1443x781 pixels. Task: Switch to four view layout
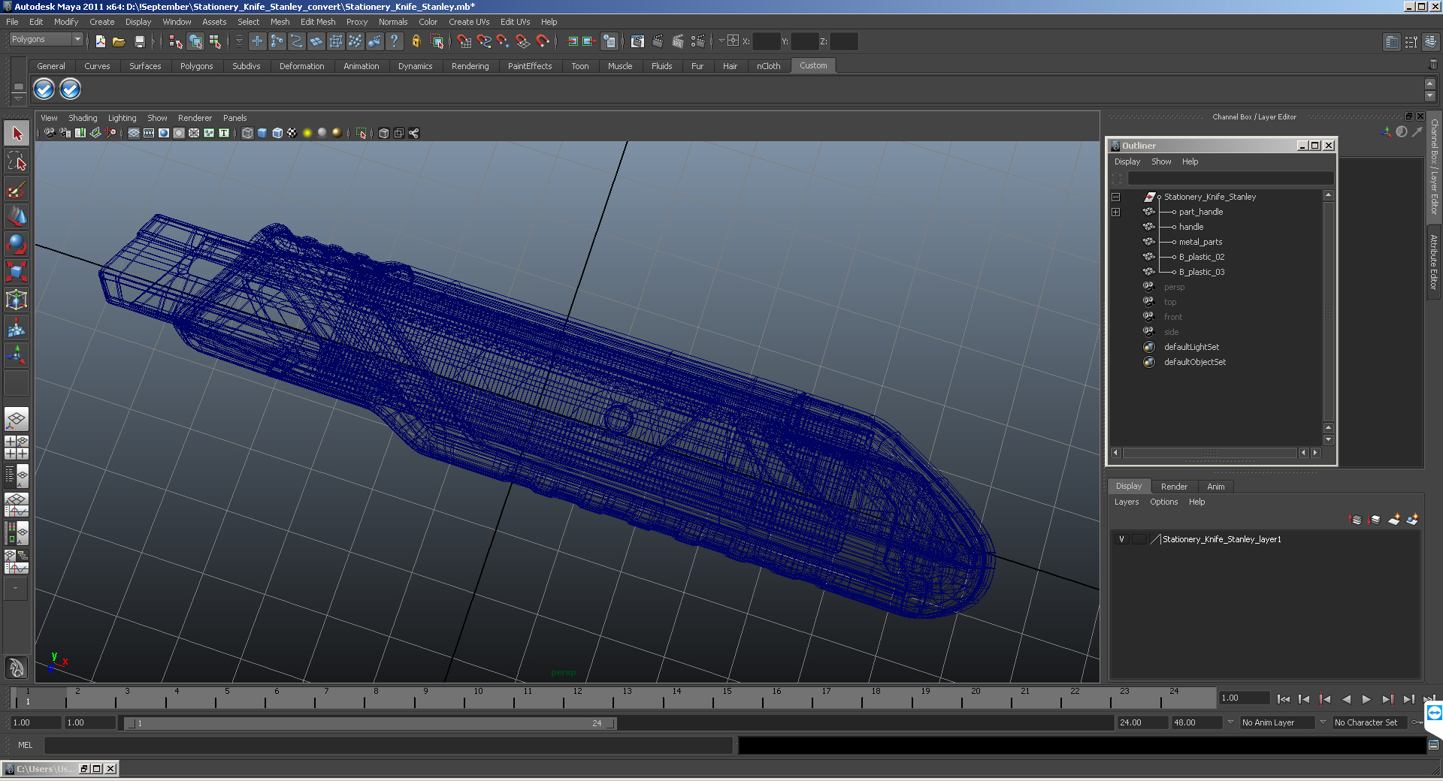[x=17, y=448]
